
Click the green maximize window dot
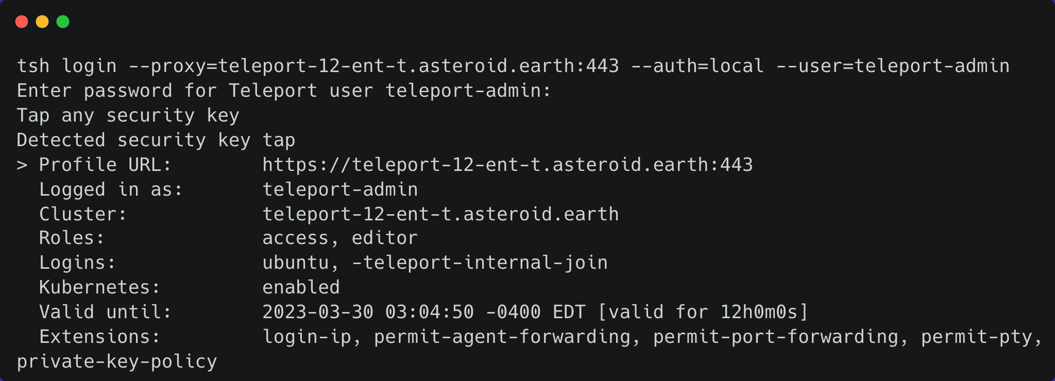[x=63, y=22]
